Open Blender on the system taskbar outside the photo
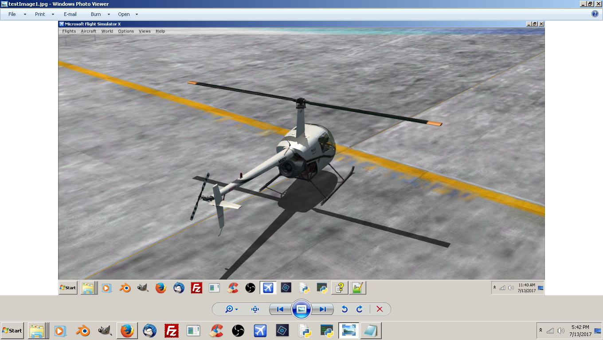This screenshot has width=603, height=340. click(x=82, y=331)
